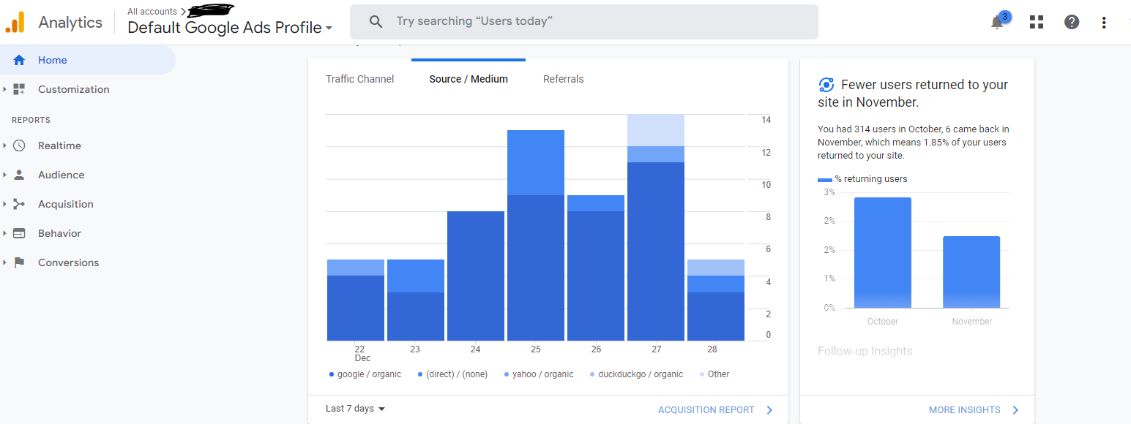Click the Analytics product name text
This screenshot has width=1131, height=424.
click(x=70, y=23)
